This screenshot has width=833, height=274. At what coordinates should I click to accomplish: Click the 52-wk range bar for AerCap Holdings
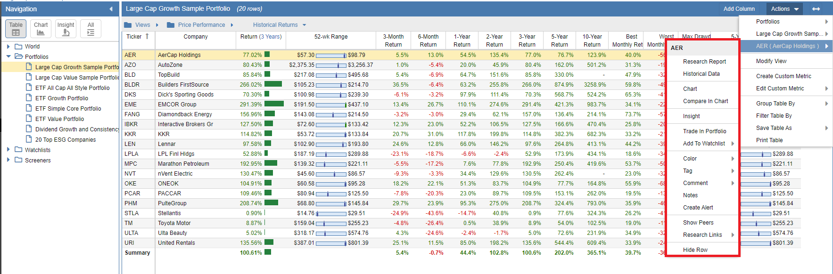click(x=331, y=55)
